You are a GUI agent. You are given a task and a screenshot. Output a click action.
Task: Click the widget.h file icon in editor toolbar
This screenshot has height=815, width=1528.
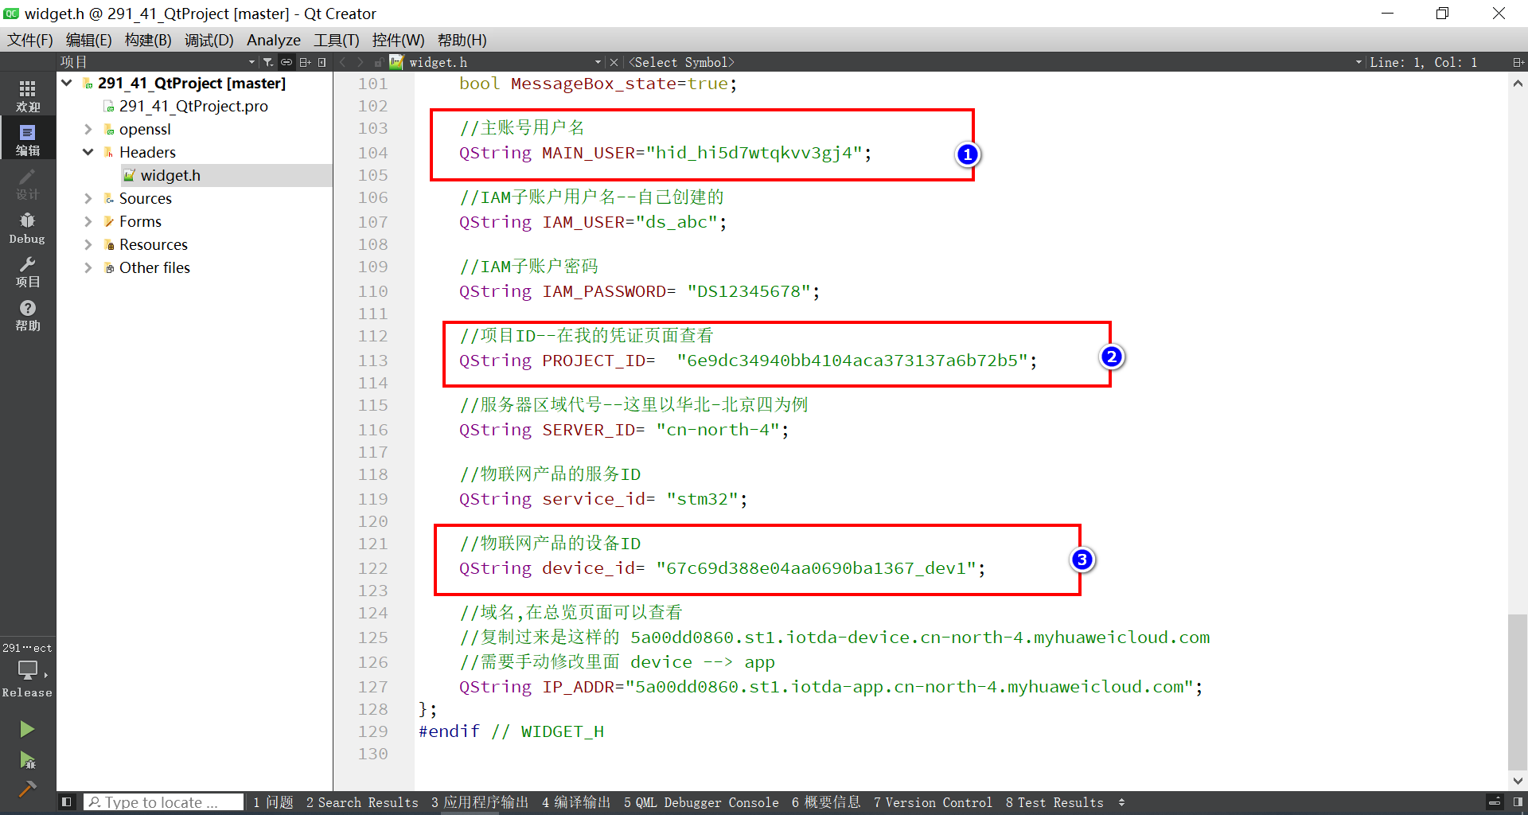point(396,62)
